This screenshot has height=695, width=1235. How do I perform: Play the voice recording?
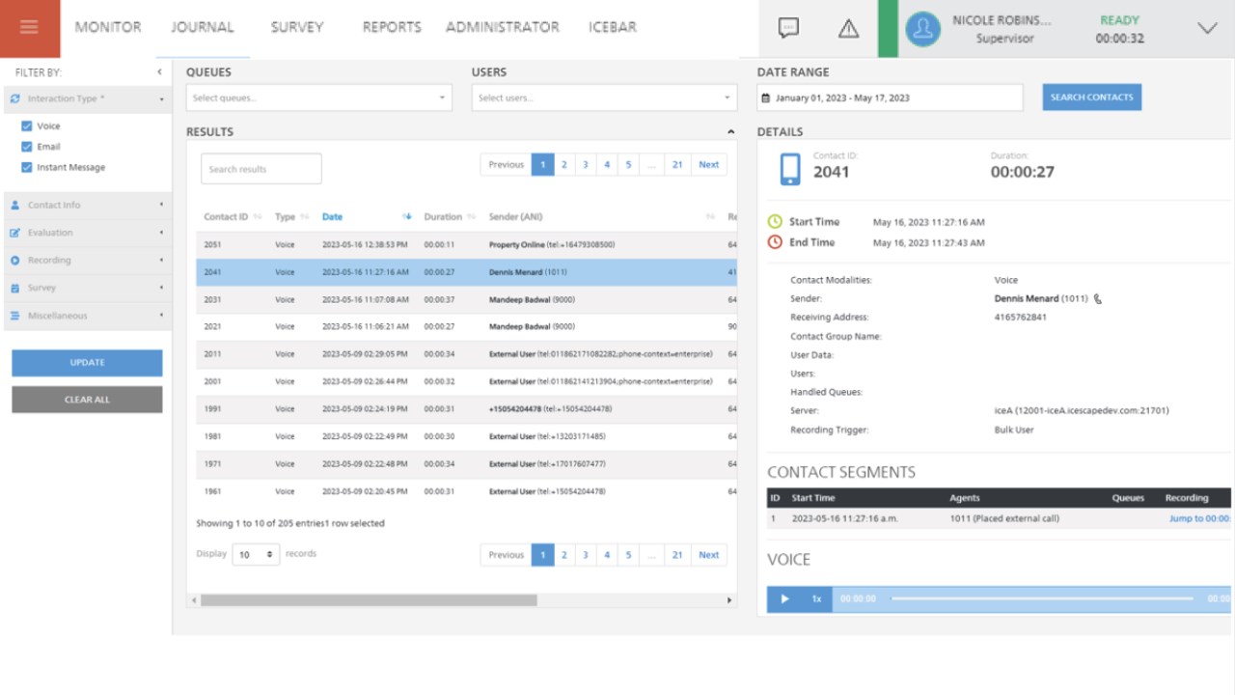click(784, 598)
